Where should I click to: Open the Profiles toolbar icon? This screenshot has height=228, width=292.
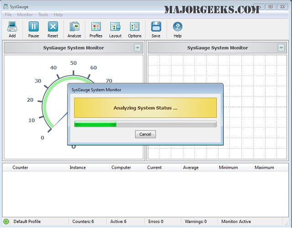pyautogui.click(x=96, y=26)
